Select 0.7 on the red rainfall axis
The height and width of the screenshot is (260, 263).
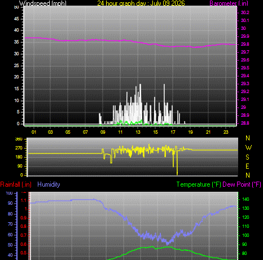[24, 236]
